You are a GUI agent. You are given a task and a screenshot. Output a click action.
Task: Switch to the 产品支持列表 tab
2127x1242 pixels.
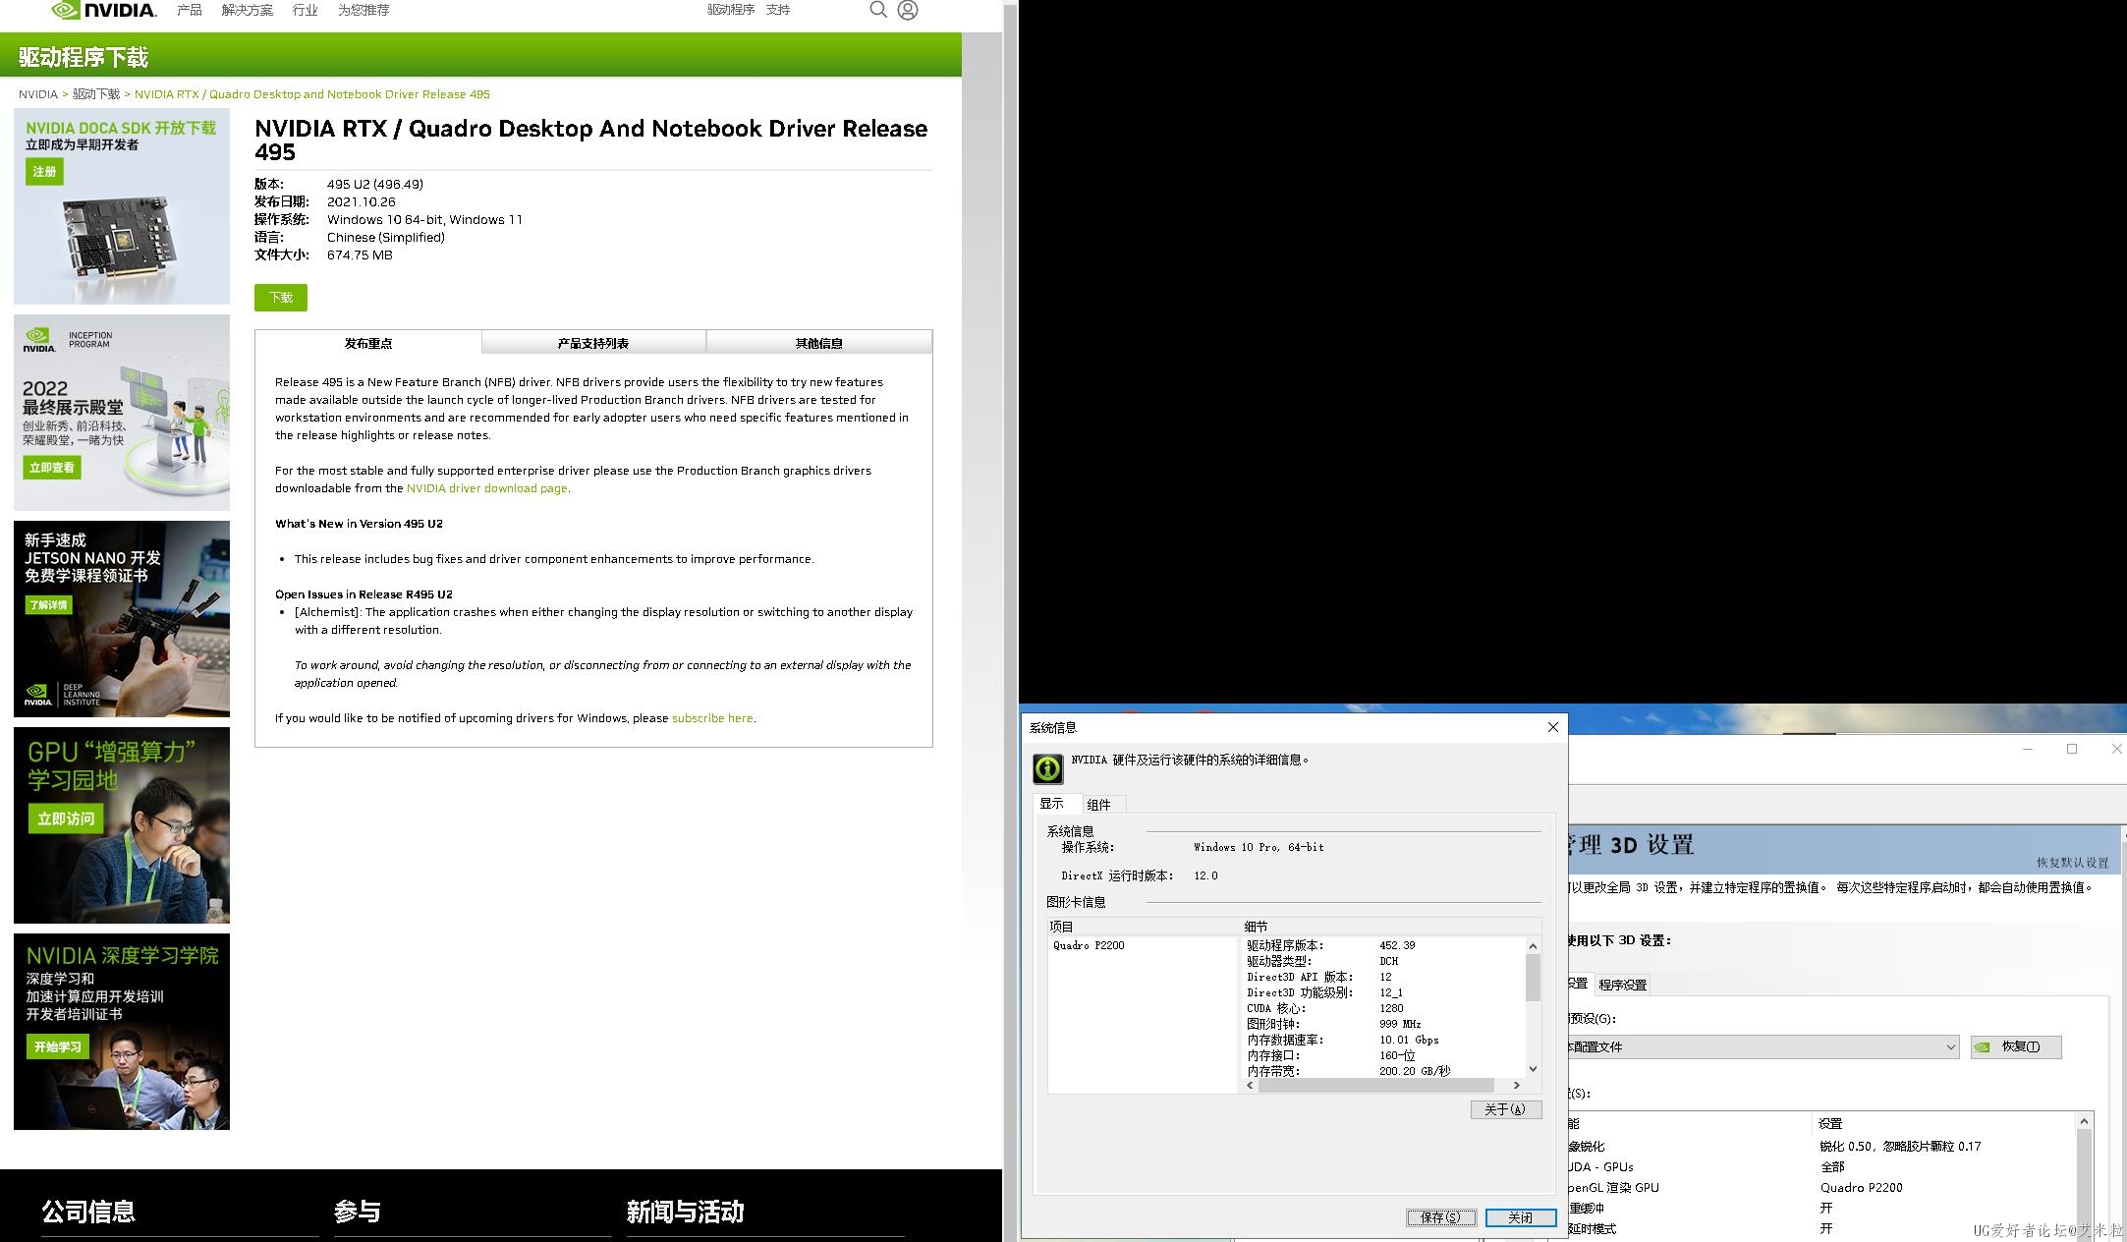pyautogui.click(x=593, y=343)
